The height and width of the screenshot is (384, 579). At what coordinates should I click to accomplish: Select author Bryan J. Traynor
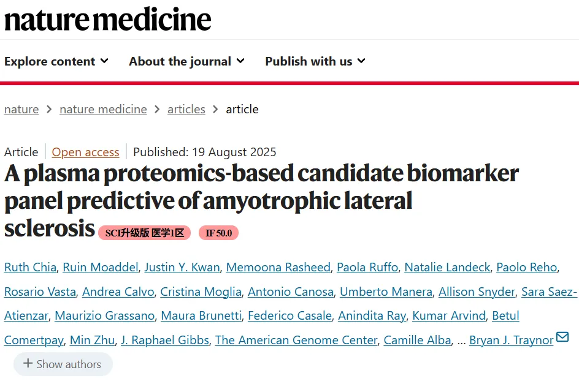tap(511, 340)
